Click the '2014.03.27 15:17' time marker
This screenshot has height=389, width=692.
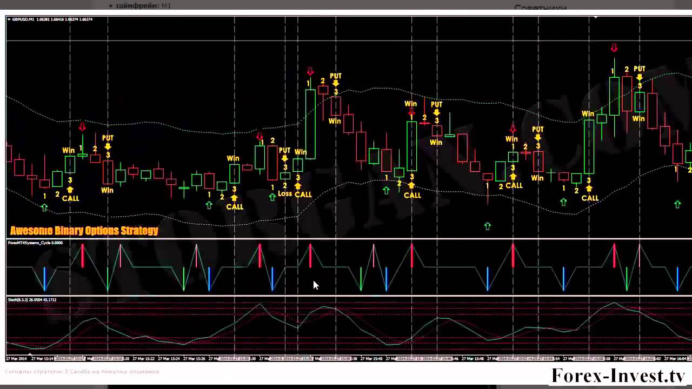[x=70, y=359]
